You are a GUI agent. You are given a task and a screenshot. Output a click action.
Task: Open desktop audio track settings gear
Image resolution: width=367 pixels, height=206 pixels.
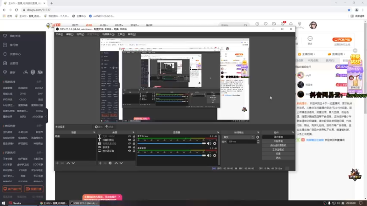point(215,155)
